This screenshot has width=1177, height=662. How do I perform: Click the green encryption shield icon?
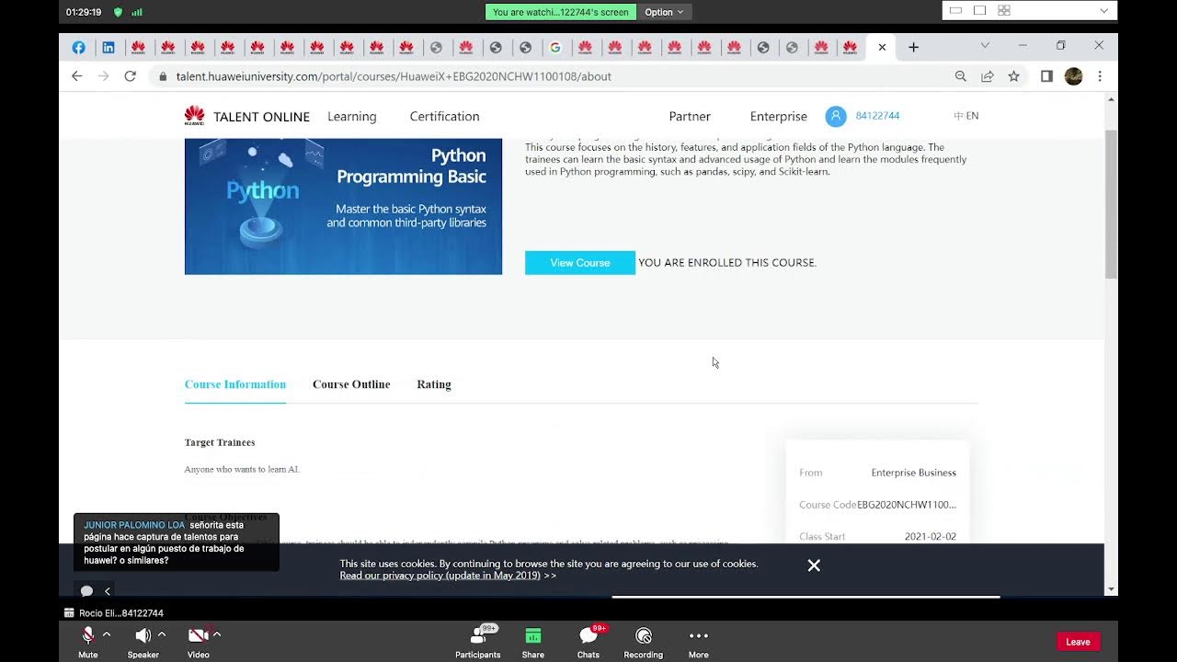(118, 12)
